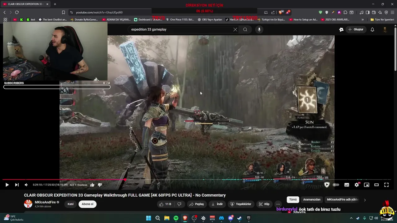Screen dimensions: 397x223
Task: Open the 'Tüm Yer İşaretleri' bookmarks folder
Action: pyautogui.click(x=382, y=20)
